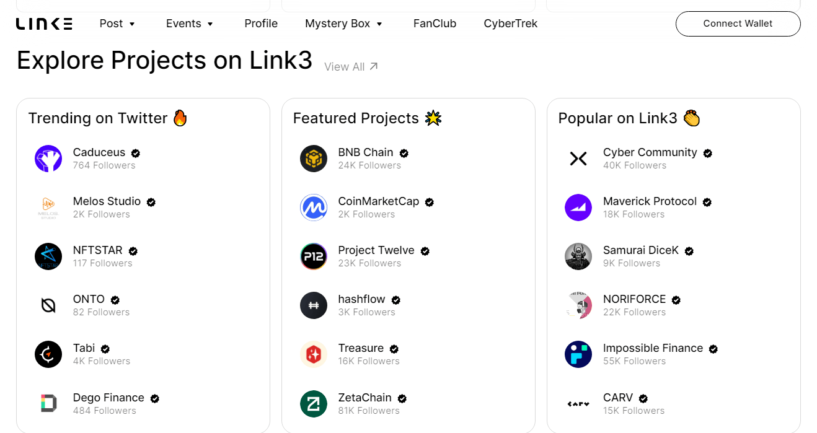Open the BNB Chain logo icon
Screen dimensions: 817x433
pos(314,159)
